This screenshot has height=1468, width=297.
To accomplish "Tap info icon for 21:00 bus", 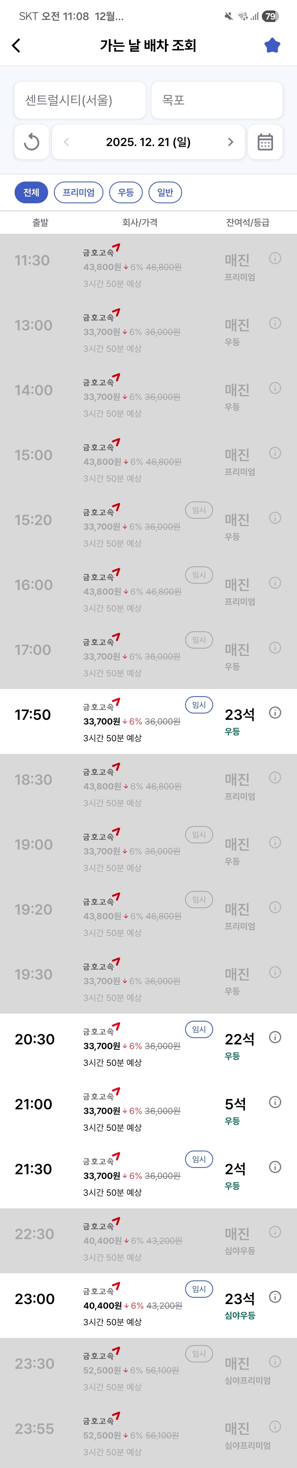I will pyautogui.click(x=275, y=1102).
